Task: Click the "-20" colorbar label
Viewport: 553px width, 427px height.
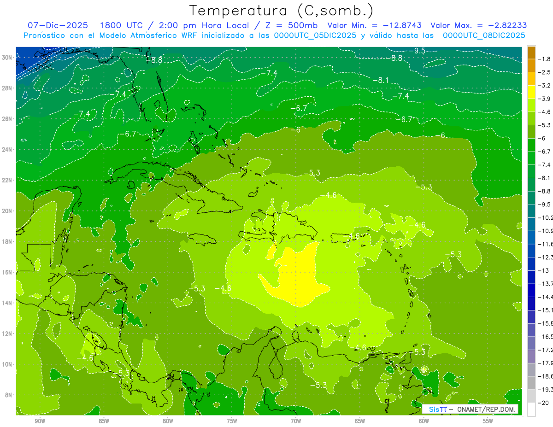Action: 543,403
